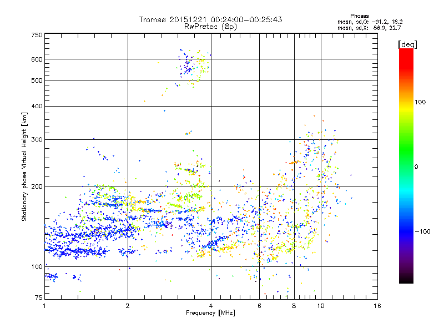Click the phase color scale bar
The image size is (444, 333).
pyautogui.click(x=406, y=166)
